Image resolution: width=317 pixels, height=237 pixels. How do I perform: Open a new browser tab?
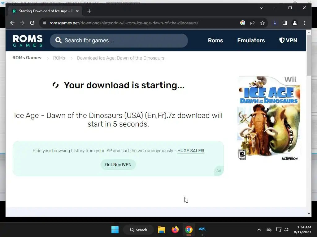[89, 11]
